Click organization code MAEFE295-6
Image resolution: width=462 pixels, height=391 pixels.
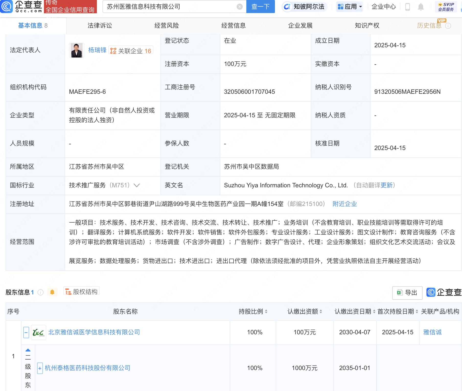pos(87,92)
